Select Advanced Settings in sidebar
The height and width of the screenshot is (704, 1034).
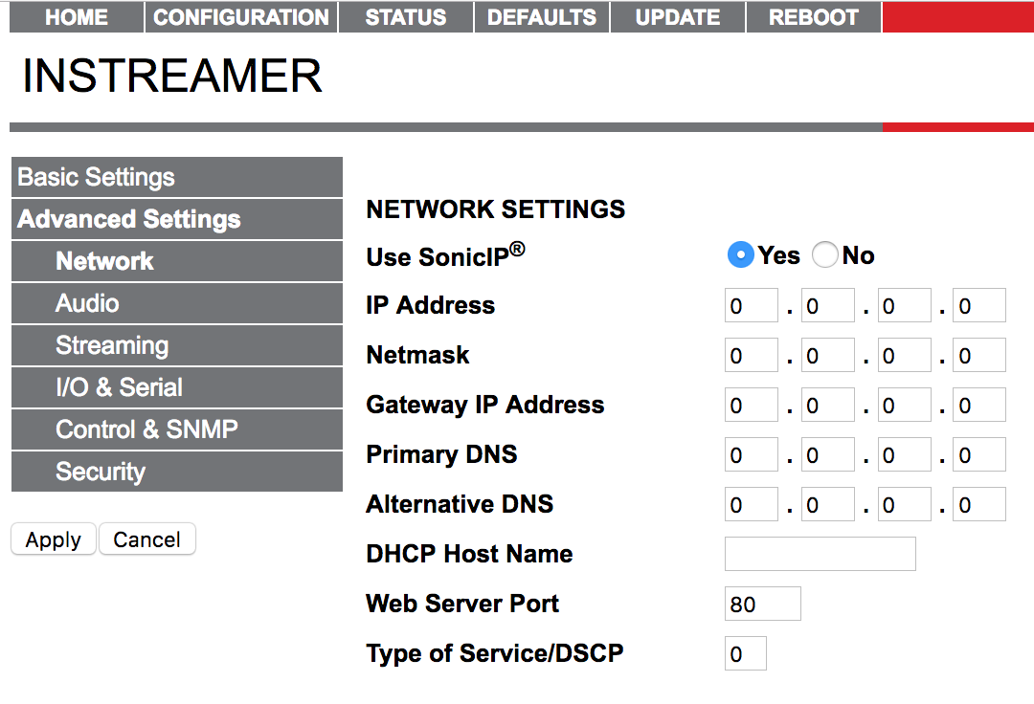point(177,219)
